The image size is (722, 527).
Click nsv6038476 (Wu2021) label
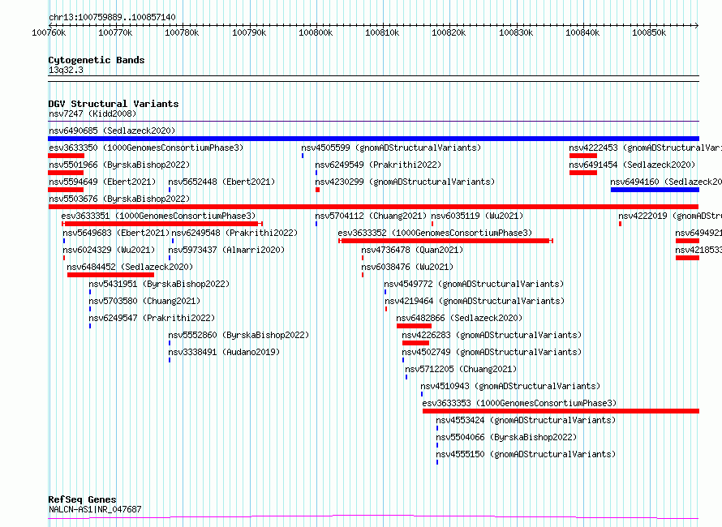[407, 267]
